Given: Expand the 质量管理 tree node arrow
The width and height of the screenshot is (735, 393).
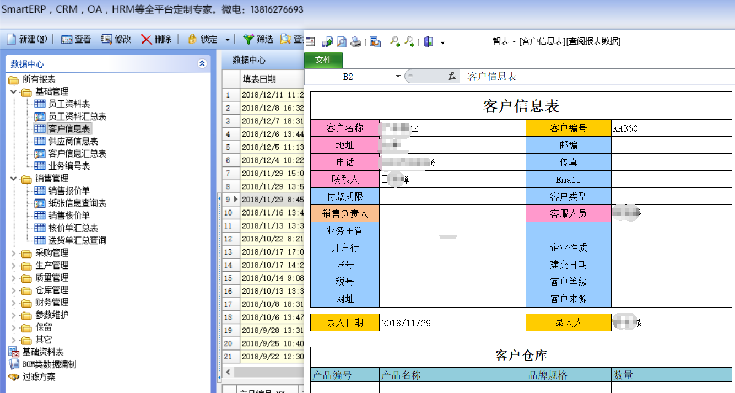Looking at the screenshot, I should (x=14, y=278).
